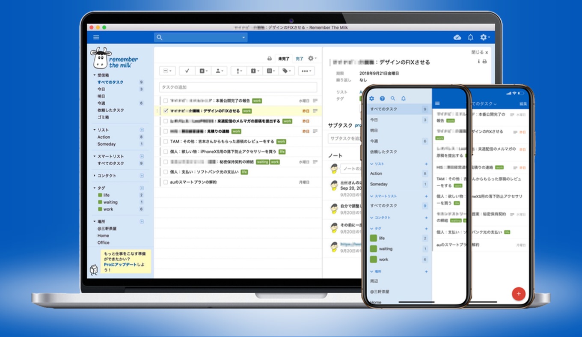Click the print icon beside the 未完了 tab
Viewport: 582px width, 337px height.
[270, 59]
